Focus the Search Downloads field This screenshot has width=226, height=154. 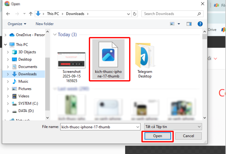(x=172, y=14)
